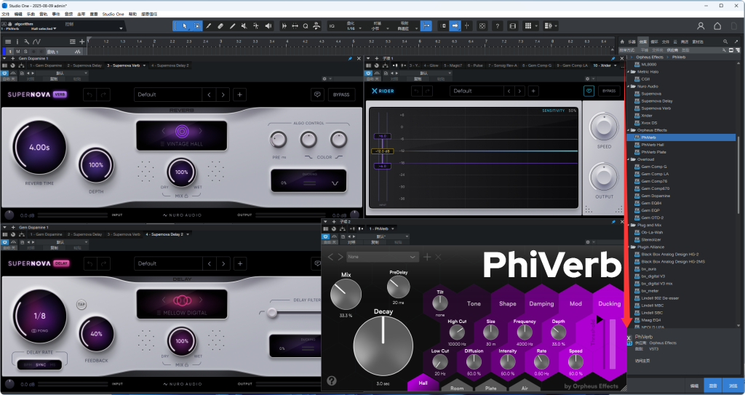745x395 pixels.
Task: Click the PhiVerb help question mark
Action: tap(332, 380)
